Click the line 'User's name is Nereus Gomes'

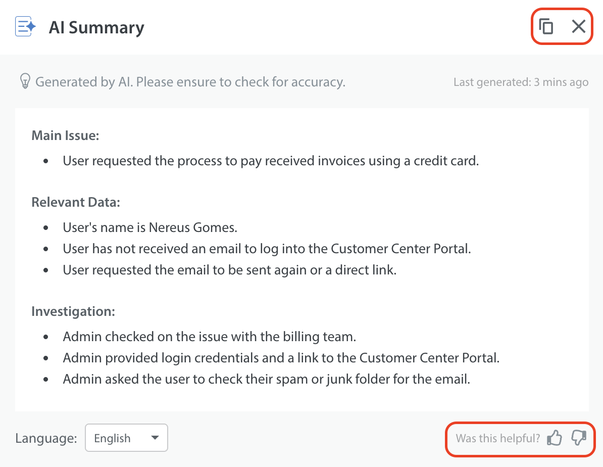(x=150, y=227)
